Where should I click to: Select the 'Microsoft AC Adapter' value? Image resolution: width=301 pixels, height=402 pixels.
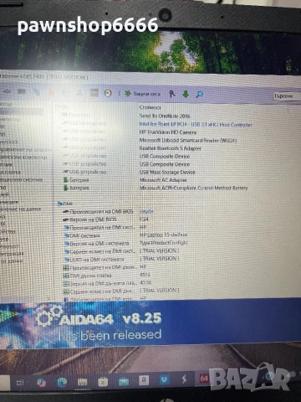[163, 180]
